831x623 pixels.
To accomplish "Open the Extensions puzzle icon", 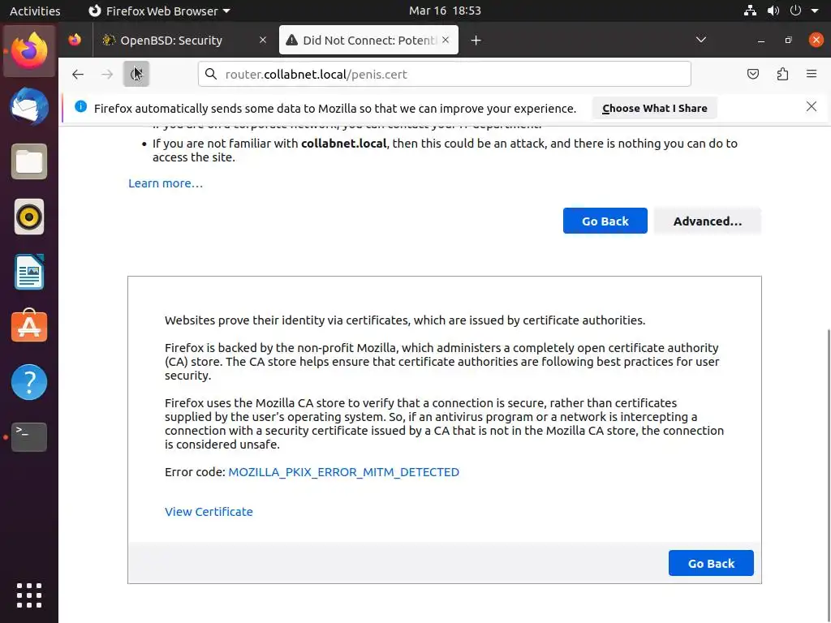I will pyautogui.click(x=782, y=74).
